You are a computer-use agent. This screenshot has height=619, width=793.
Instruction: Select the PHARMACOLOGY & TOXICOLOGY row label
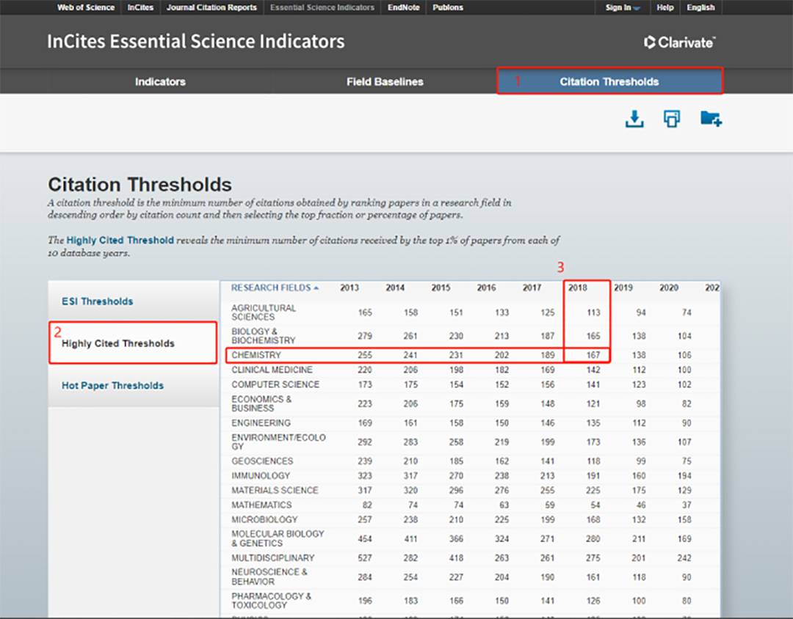271,601
